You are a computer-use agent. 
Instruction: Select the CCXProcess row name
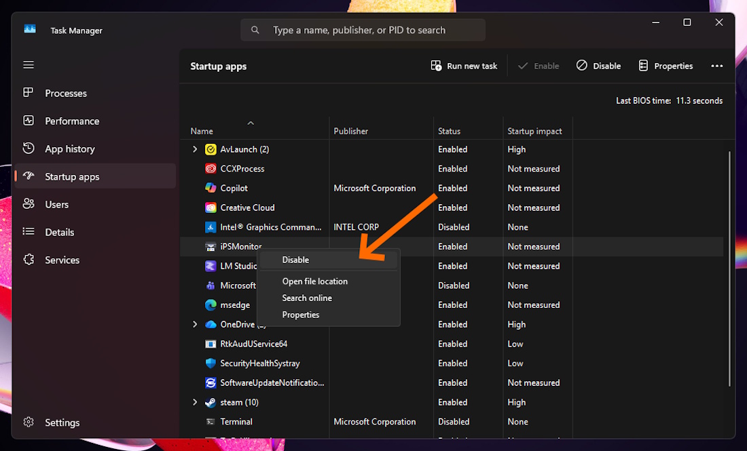click(x=242, y=169)
